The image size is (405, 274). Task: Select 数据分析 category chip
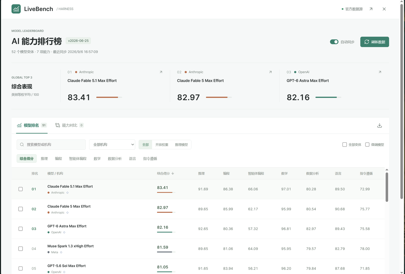(x=115, y=159)
